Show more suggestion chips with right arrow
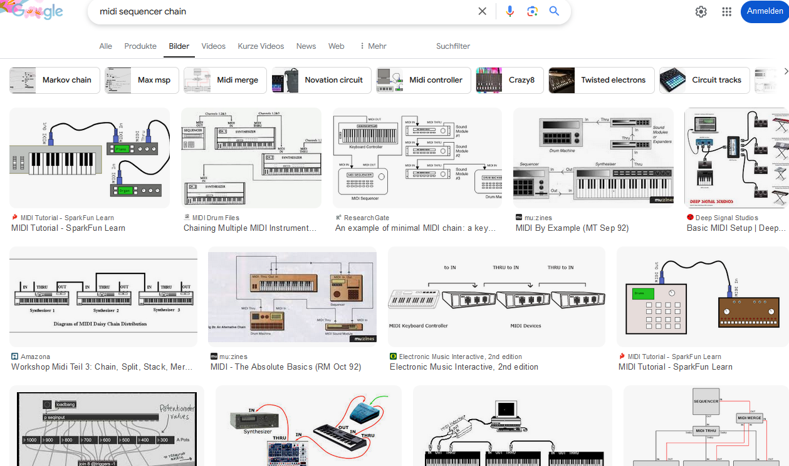The image size is (789, 466). (785, 72)
